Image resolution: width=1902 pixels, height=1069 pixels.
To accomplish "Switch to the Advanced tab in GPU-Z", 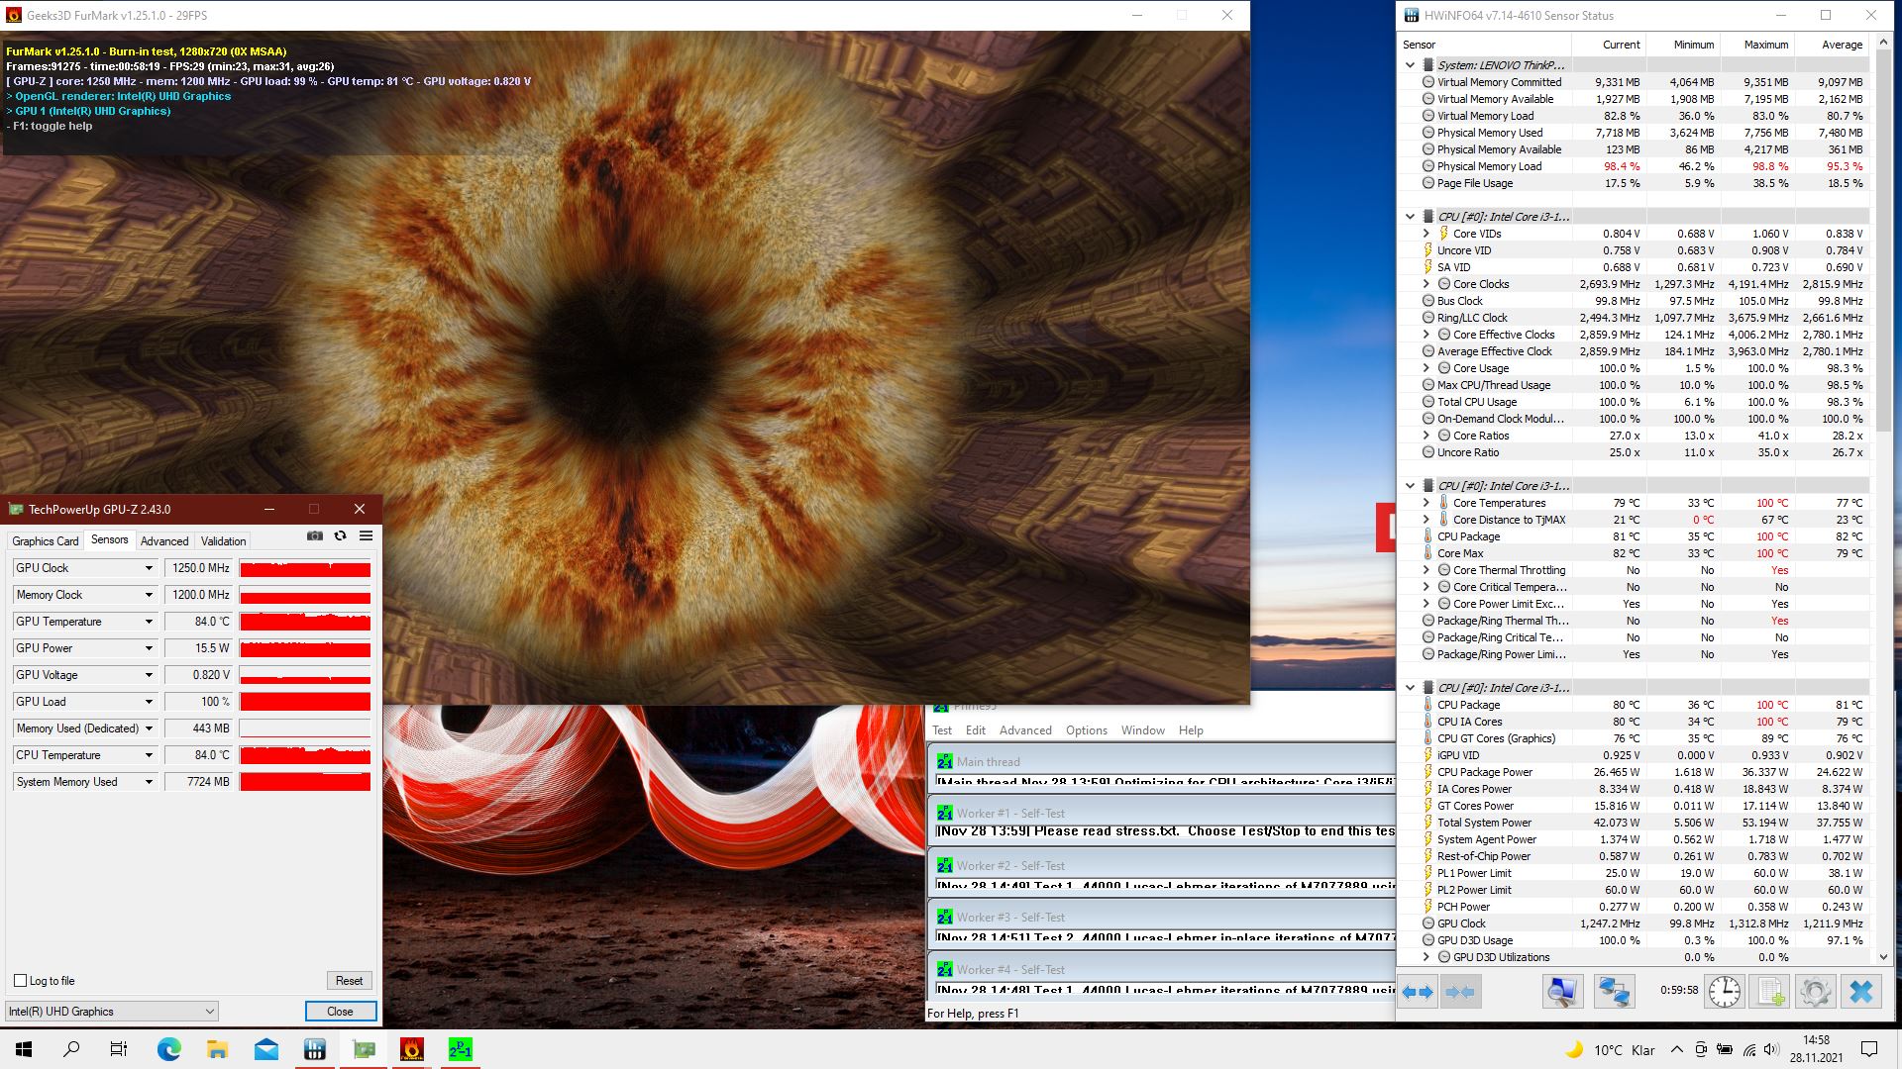I will coord(164,541).
